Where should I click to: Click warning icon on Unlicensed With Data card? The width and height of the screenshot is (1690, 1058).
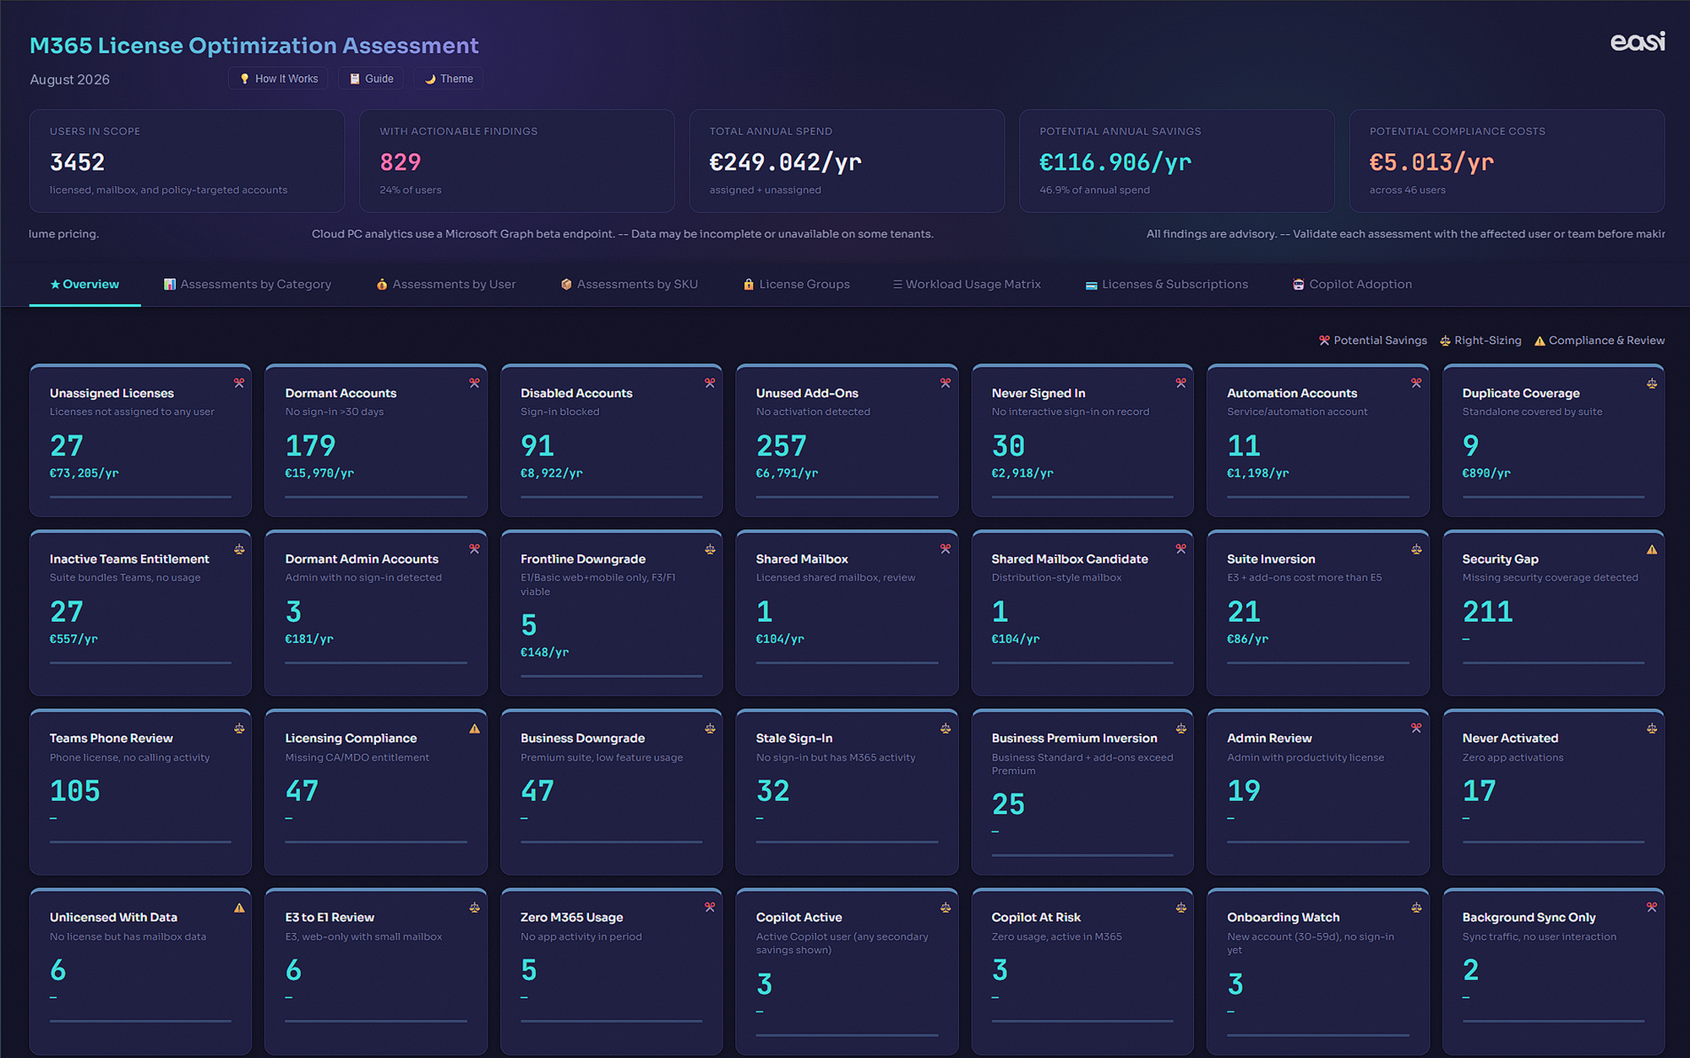[239, 908]
